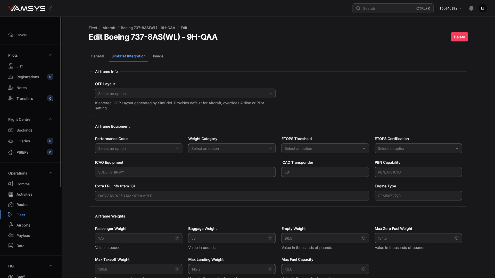Open the Data database icon
495x278 pixels.
[11, 246]
